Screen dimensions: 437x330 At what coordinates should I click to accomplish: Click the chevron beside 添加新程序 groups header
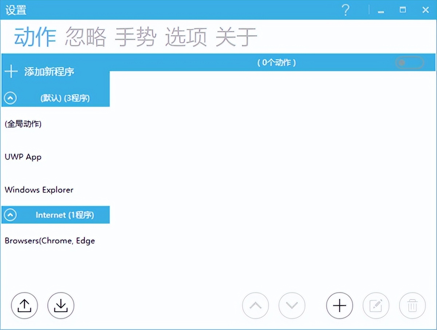click(x=11, y=98)
